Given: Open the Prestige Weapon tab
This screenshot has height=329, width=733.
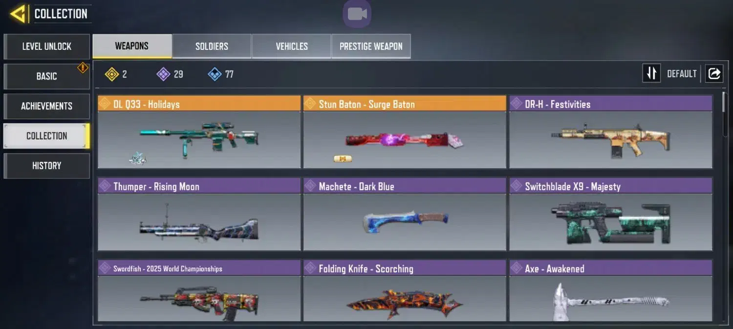Looking at the screenshot, I should (371, 46).
